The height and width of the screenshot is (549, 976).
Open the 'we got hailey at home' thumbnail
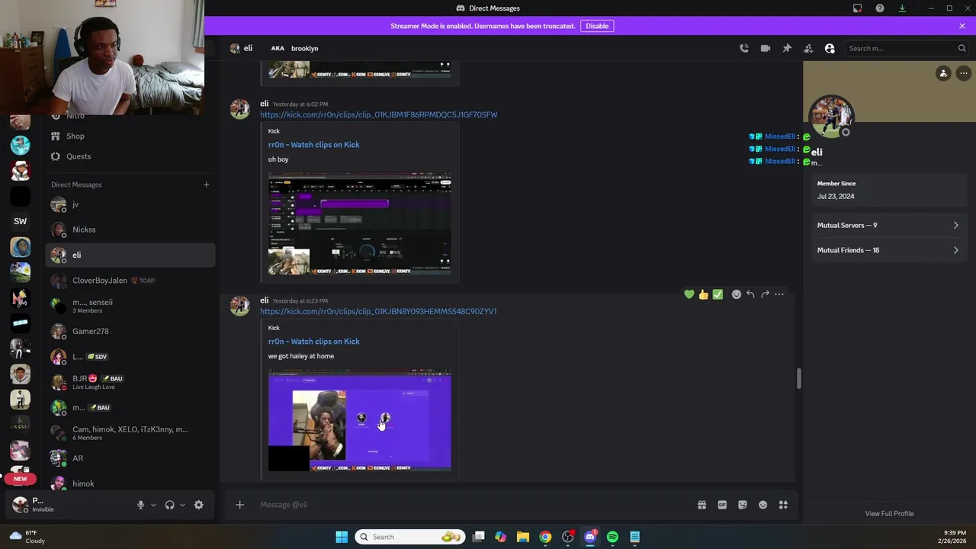[359, 421]
